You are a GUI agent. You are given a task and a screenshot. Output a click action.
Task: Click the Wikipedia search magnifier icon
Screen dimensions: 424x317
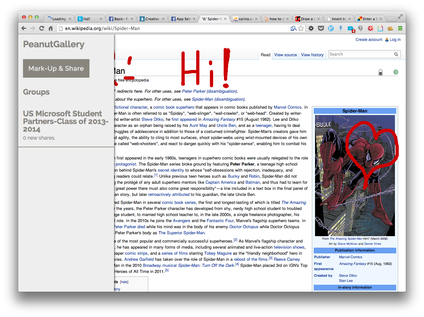396,54
